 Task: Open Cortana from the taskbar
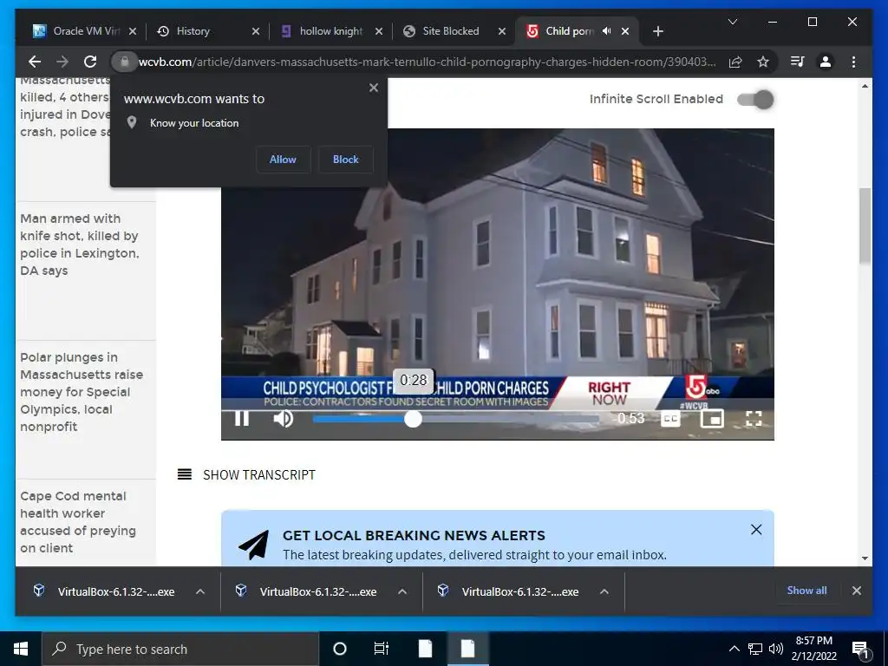point(339,649)
